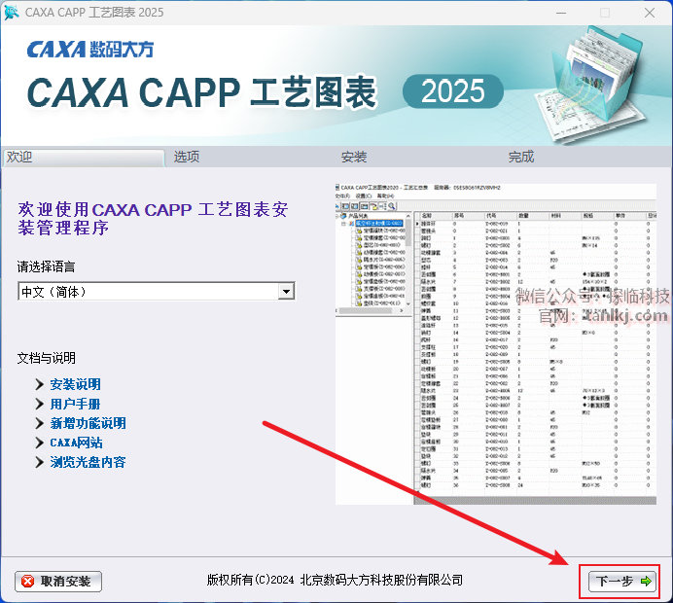The image size is (673, 603).
Task: Click chevron icon beside CAXA网站
Action: tap(40, 443)
